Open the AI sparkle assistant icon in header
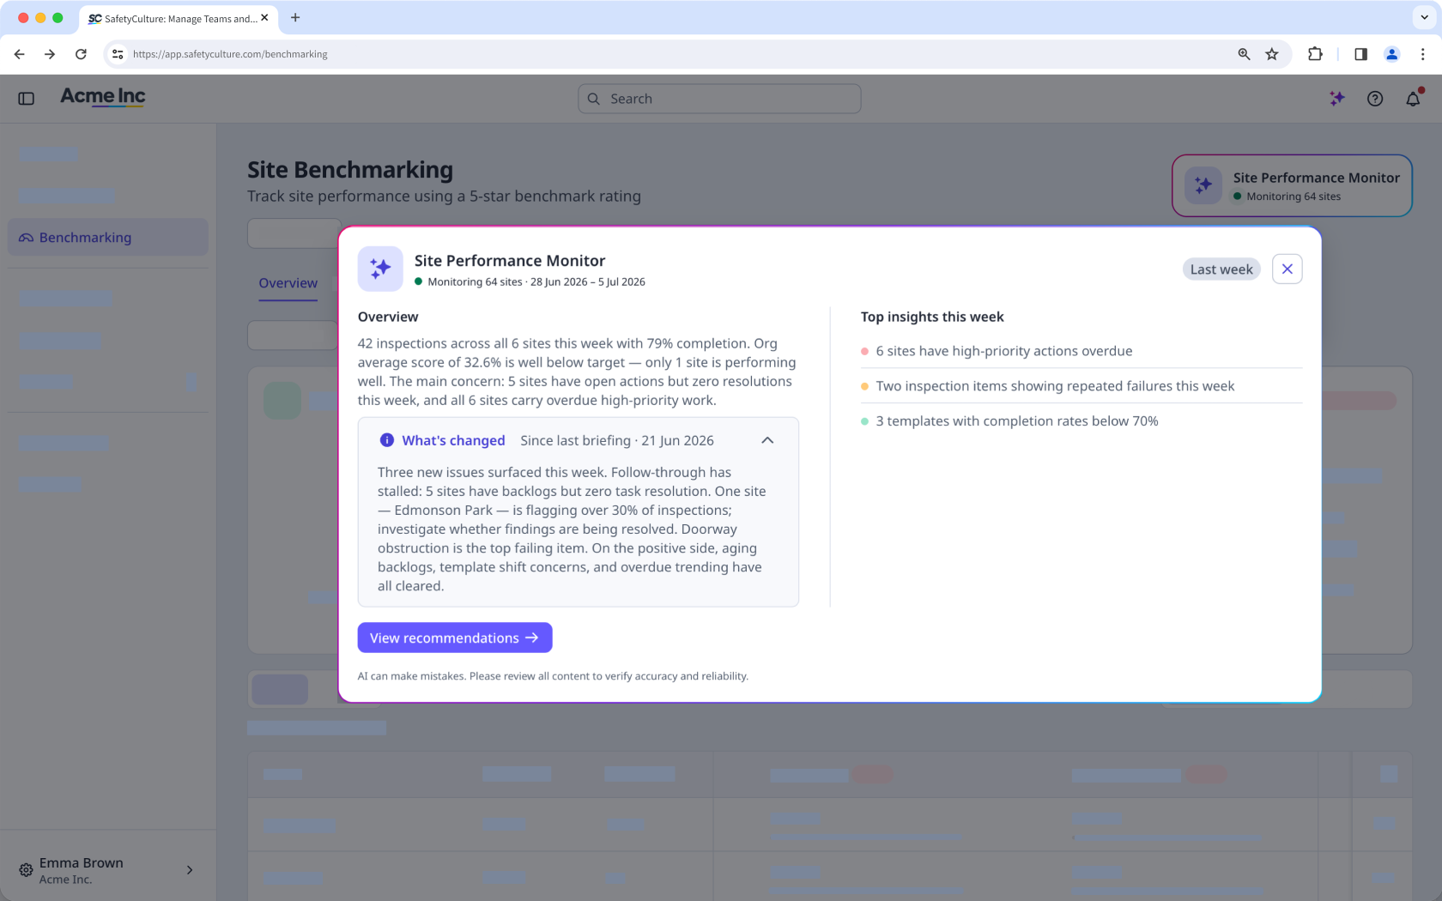The height and width of the screenshot is (901, 1442). point(1336,99)
